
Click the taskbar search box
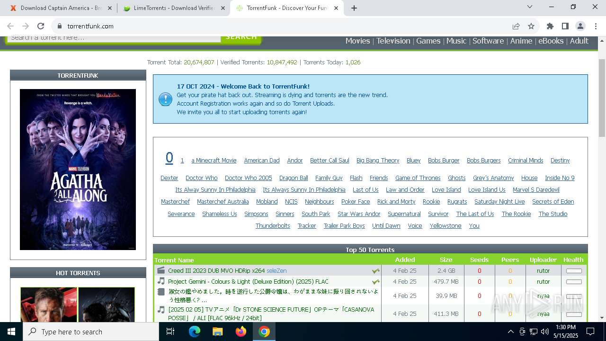point(91,332)
